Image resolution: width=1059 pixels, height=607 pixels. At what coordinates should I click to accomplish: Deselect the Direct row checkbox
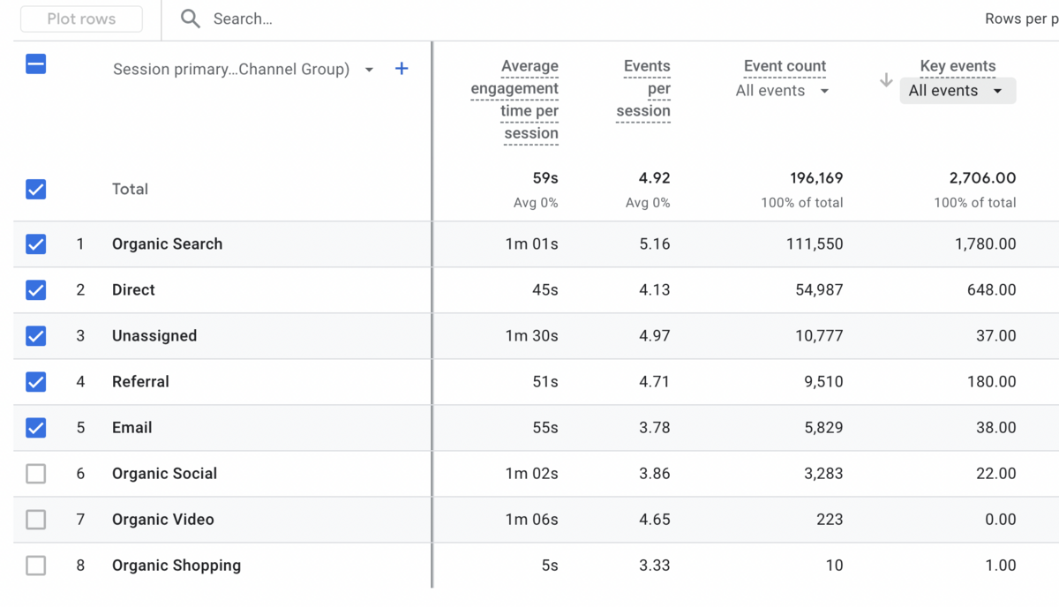click(36, 290)
